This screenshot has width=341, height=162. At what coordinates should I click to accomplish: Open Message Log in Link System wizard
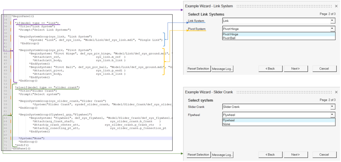(222, 69)
